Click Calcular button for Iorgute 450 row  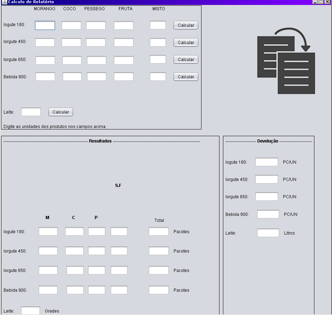(186, 43)
